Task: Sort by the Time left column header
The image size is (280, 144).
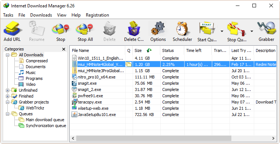Action: pyautogui.click(x=198, y=51)
